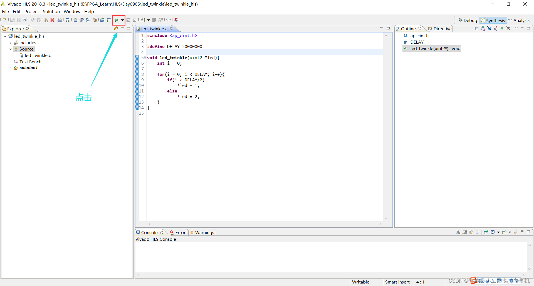This screenshot has height=286, width=534.
Task: Click the editor vertical scrollbar down arrow
Action: pyautogui.click(x=386, y=218)
